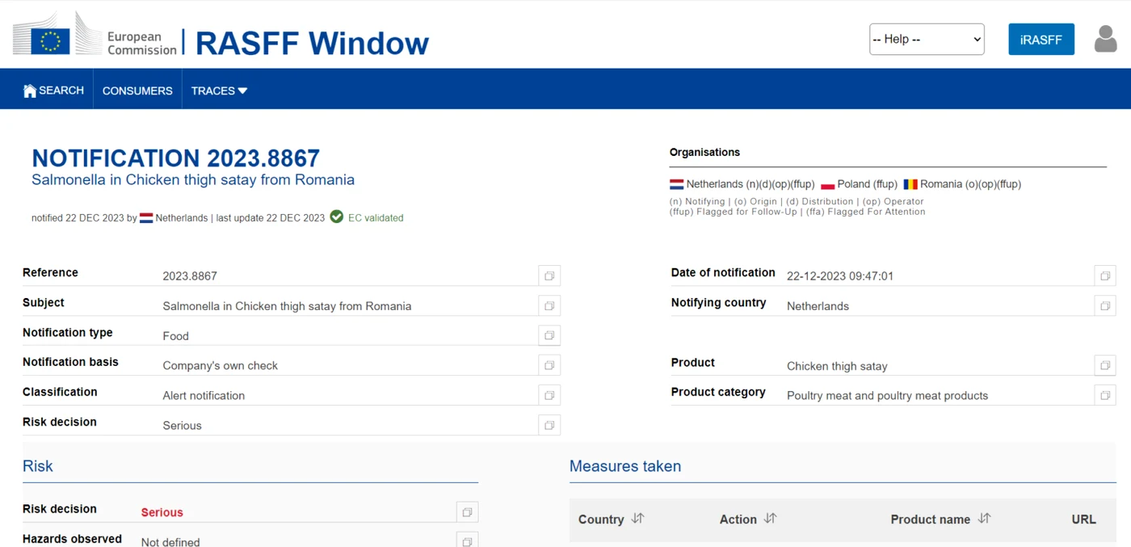This screenshot has height=547, width=1131.
Task: Copy the Product value Chicken thigh satay
Action: pos(1105,365)
